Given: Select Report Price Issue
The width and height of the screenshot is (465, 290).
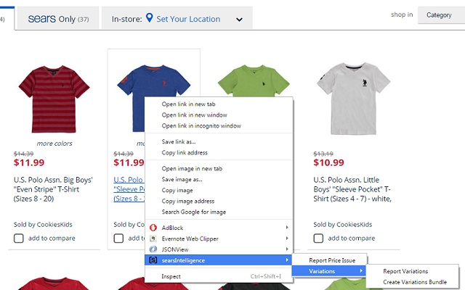Looking at the screenshot, I should pos(333,260).
